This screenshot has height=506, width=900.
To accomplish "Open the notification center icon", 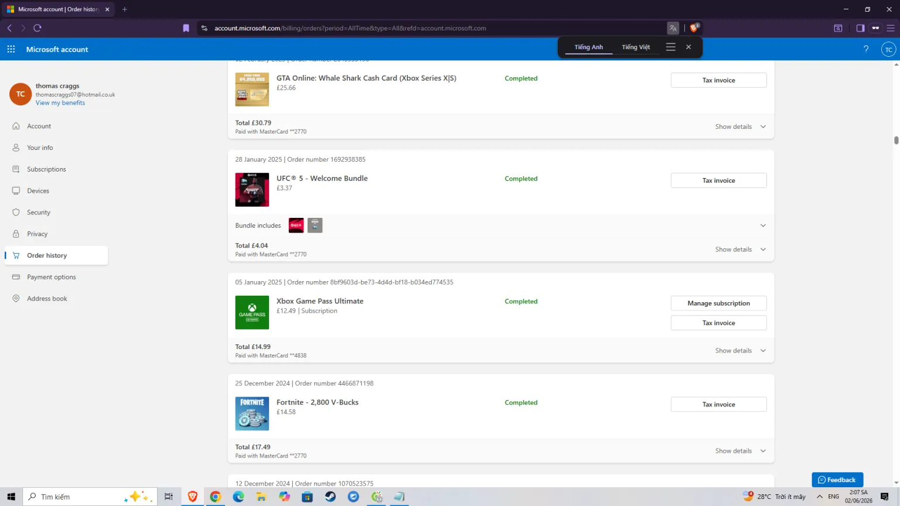I will coord(885,497).
